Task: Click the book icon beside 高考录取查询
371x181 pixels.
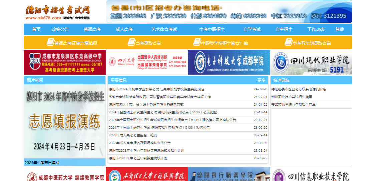Action: click(131, 42)
